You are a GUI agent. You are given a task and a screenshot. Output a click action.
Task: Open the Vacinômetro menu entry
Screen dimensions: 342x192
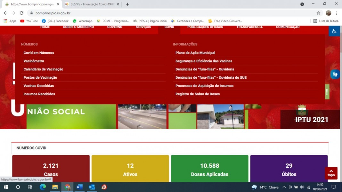click(34, 61)
